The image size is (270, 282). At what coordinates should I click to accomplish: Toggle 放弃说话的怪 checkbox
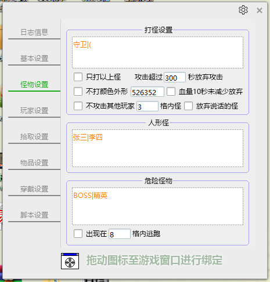pyautogui.click(x=188, y=106)
